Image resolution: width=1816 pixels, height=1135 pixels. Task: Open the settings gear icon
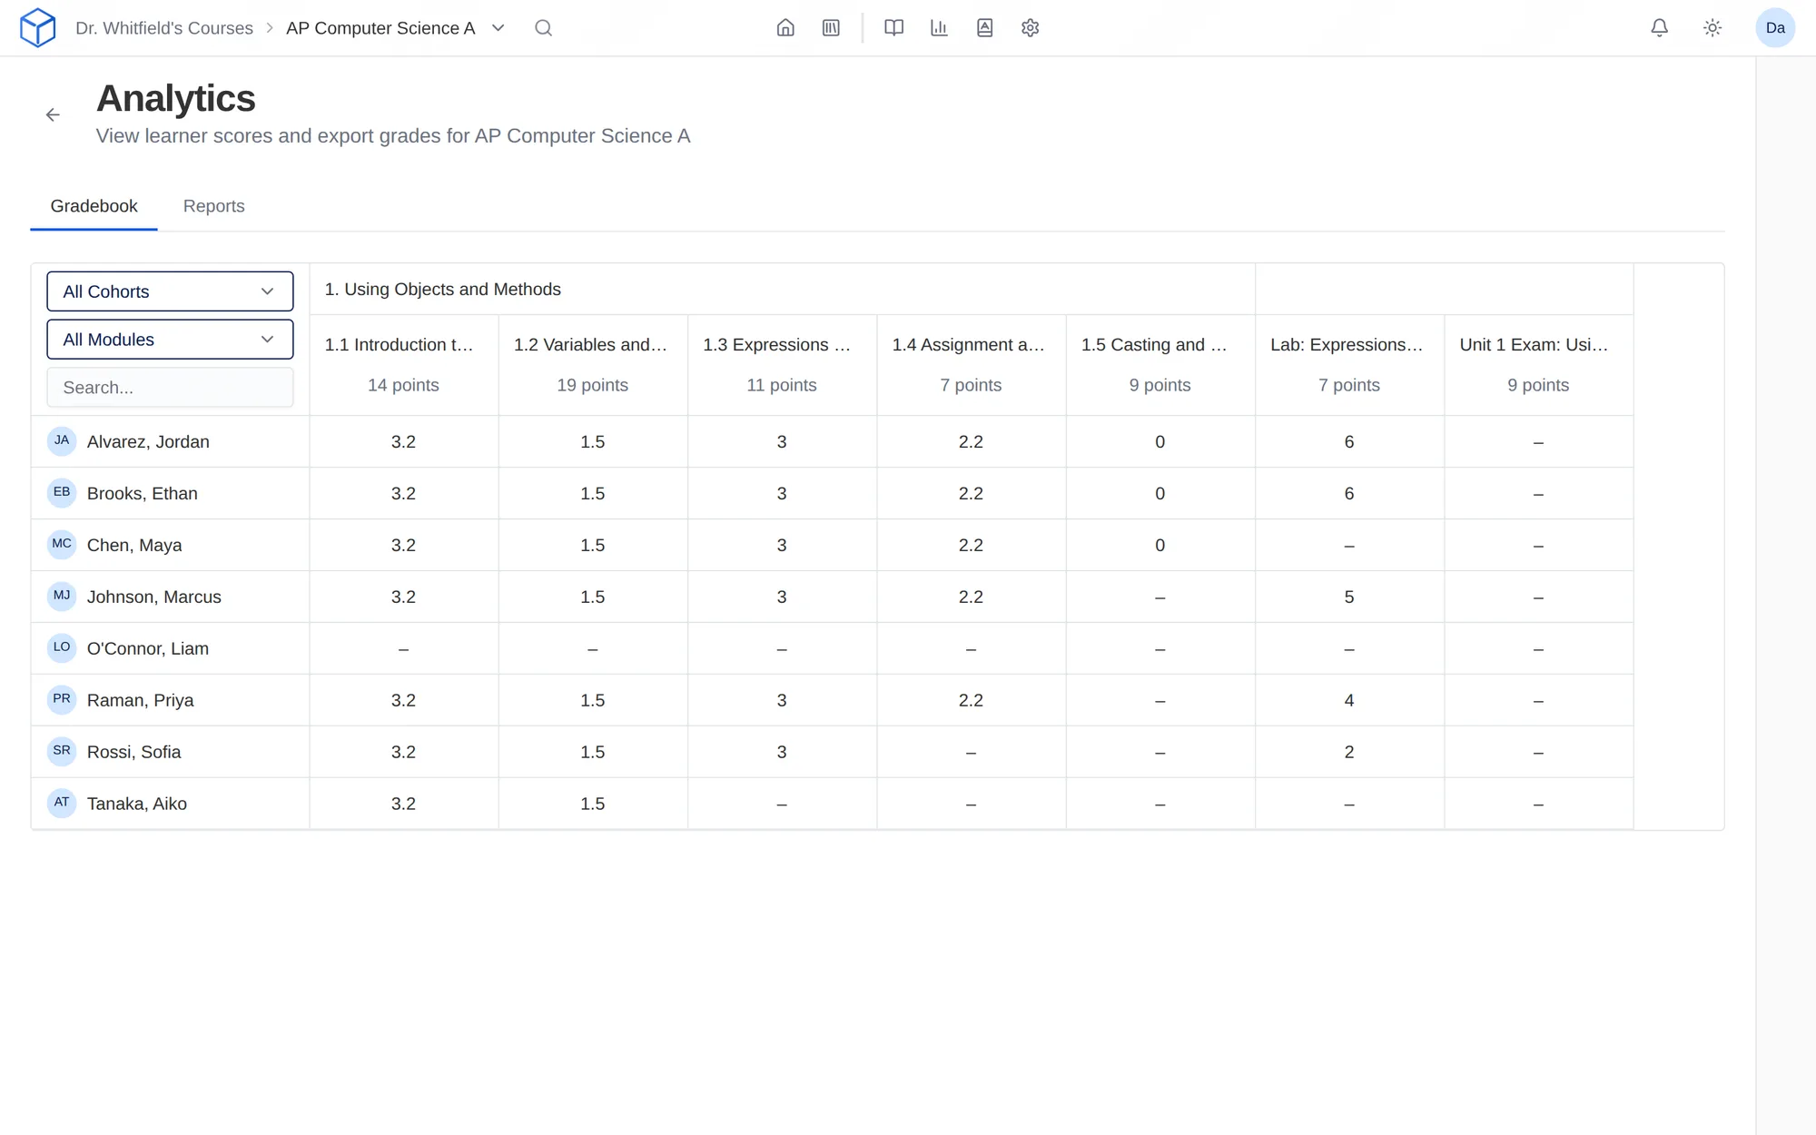click(x=1030, y=28)
